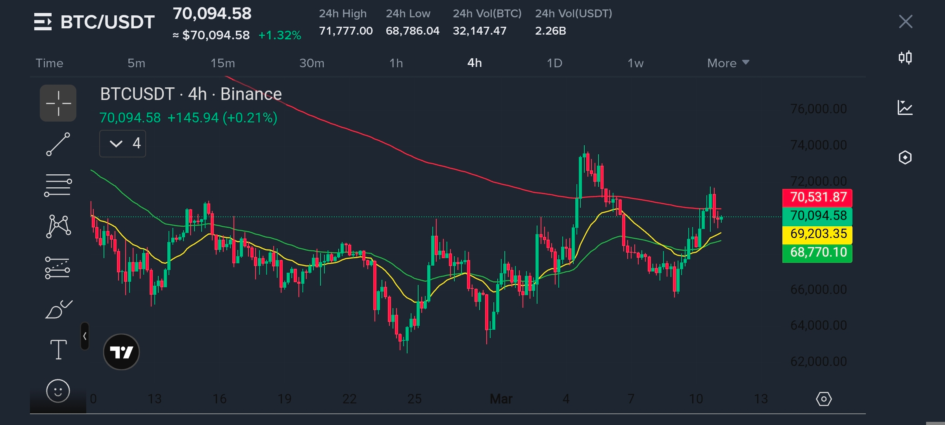Screen dimensions: 945x425
Task: Select the 15m timeframe tab
Action: click(222, 63)
